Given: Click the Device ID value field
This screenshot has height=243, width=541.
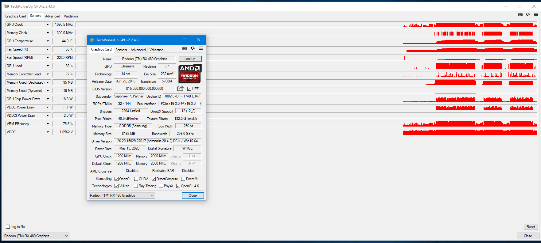Looking at the screenshot, I should [182, 96].
